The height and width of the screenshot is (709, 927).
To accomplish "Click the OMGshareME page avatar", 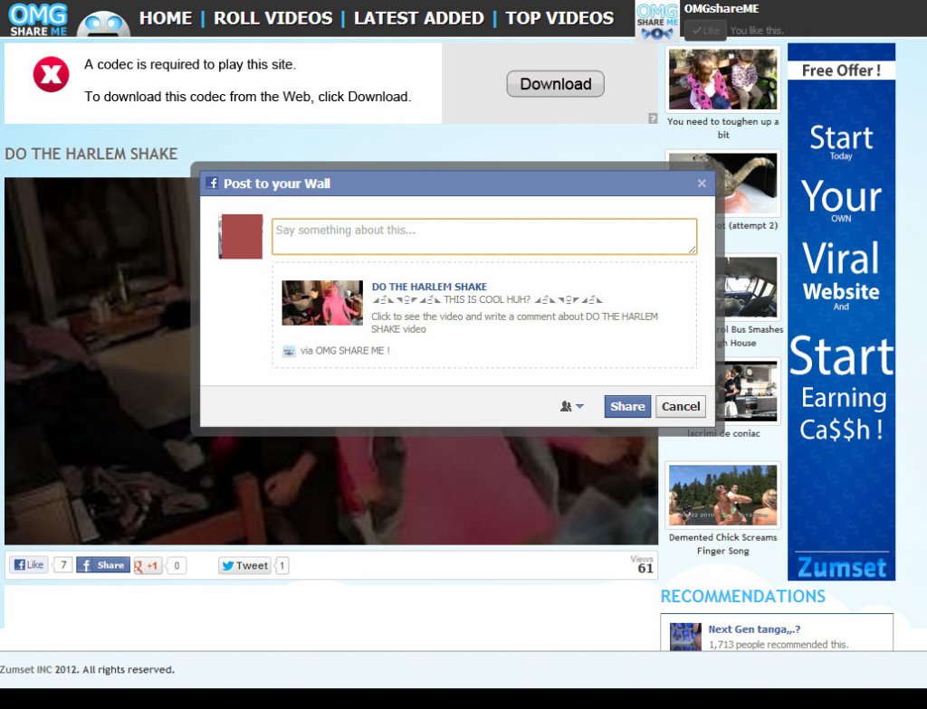I will 657,22.
